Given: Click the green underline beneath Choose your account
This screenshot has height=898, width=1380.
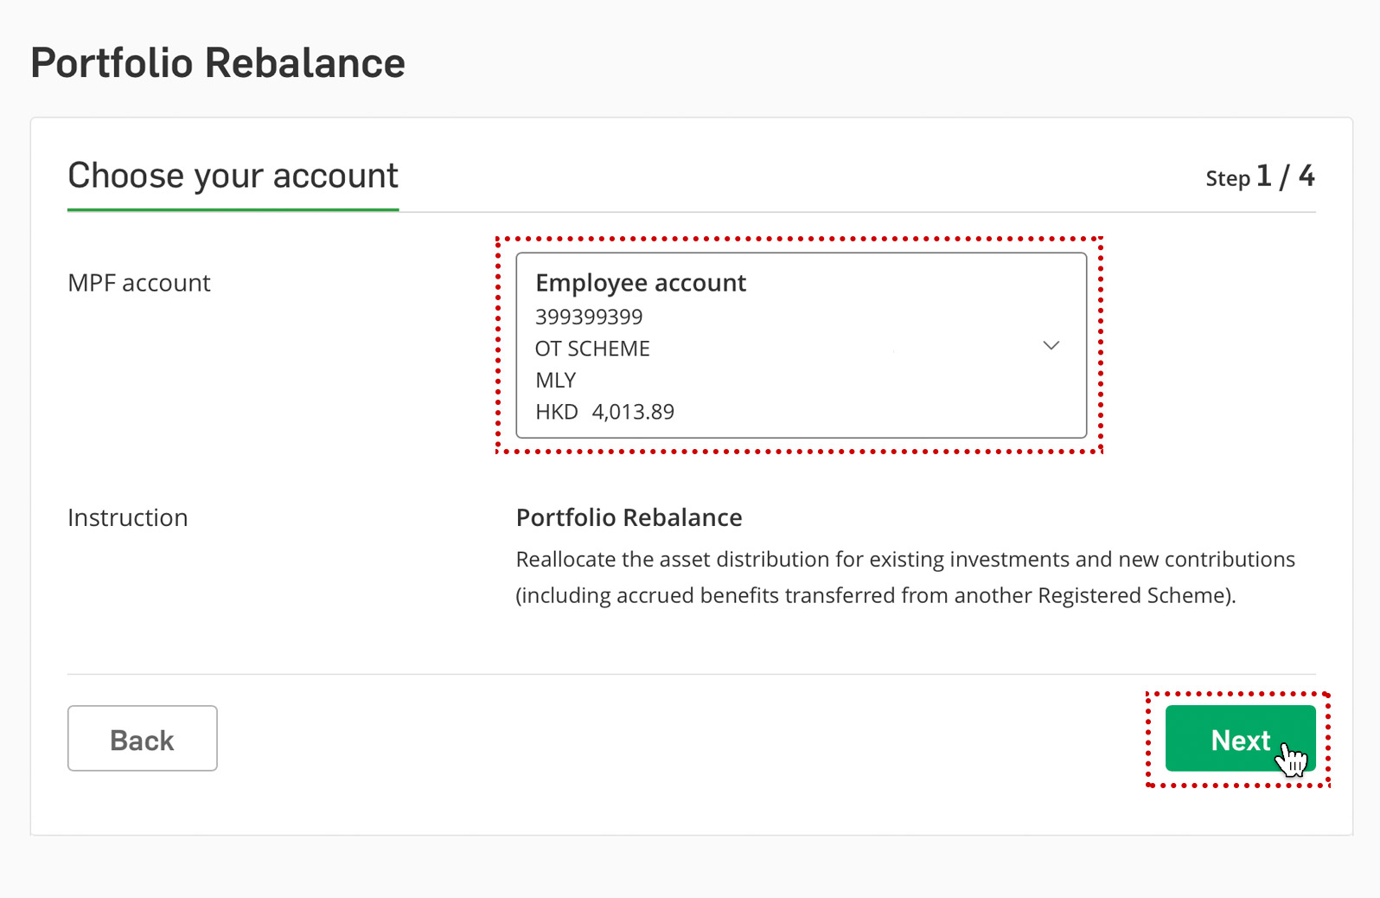Looking at the screenshot, I should [233, 209].
